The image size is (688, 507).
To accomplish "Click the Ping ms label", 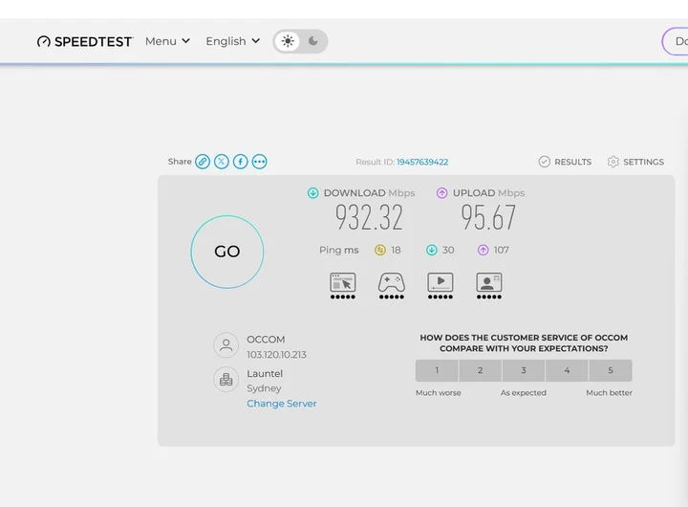I will [x=338, y=250].
